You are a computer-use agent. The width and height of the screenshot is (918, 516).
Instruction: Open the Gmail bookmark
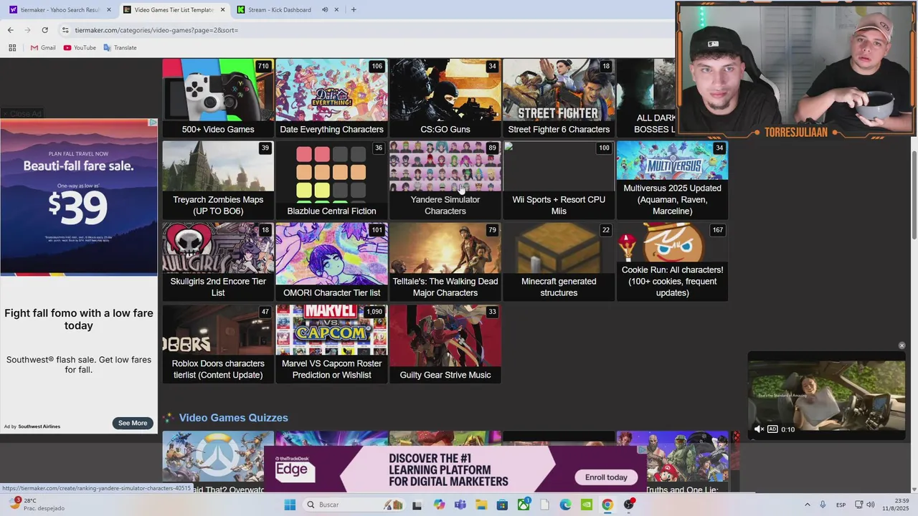pyautogui.click(x=43, y=48)
